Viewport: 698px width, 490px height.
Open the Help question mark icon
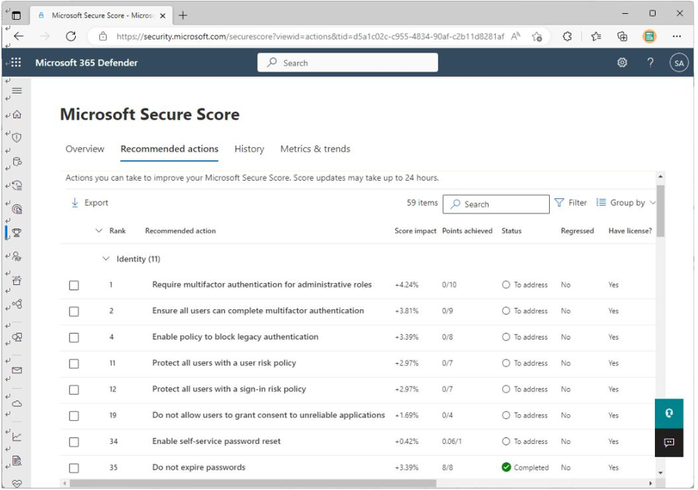click(651, 63)
